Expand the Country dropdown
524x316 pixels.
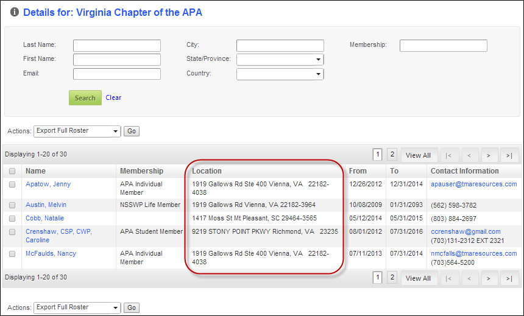280,74
